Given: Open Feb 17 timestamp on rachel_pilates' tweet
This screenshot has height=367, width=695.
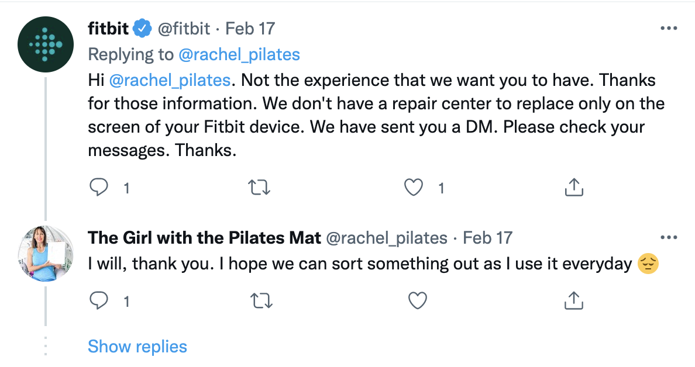Looking at the screenshot, I should click(487, 238).
